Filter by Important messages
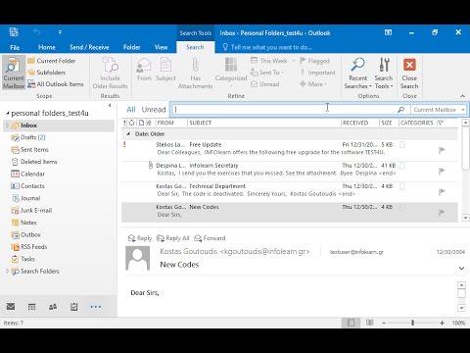Viewport: 470px width, 353px height. coord(318,73)
